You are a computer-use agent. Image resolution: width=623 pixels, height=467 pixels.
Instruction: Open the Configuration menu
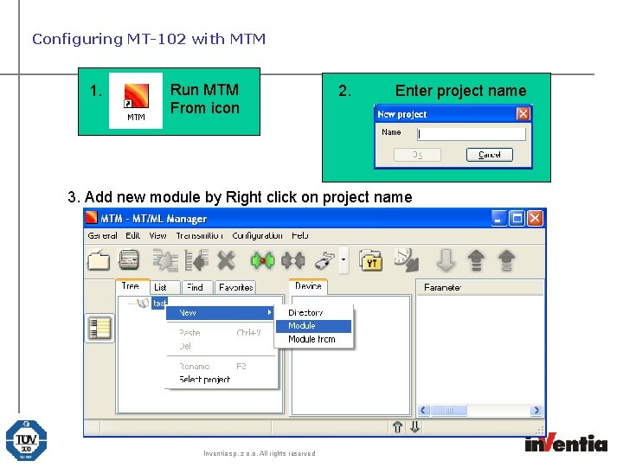257,235
